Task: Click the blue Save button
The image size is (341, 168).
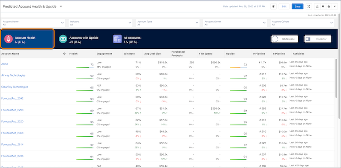Action: click(x=298, y=6)
